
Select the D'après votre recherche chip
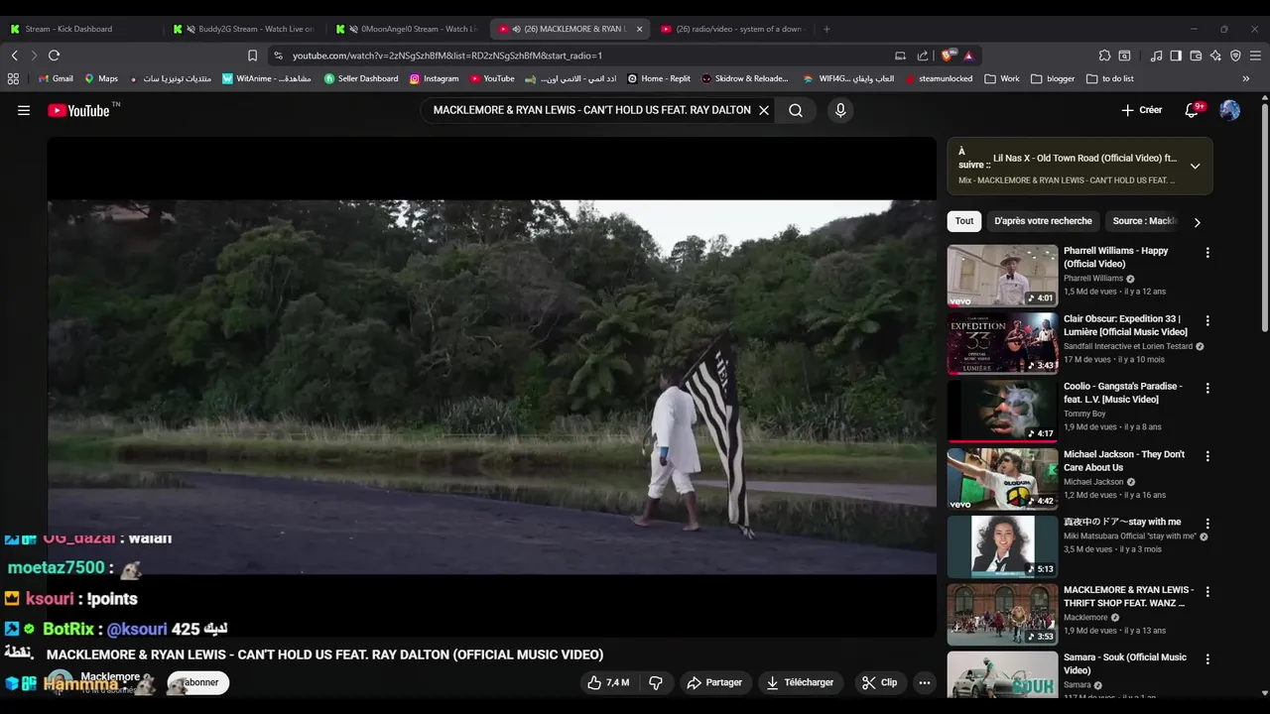click(1043, 221)
